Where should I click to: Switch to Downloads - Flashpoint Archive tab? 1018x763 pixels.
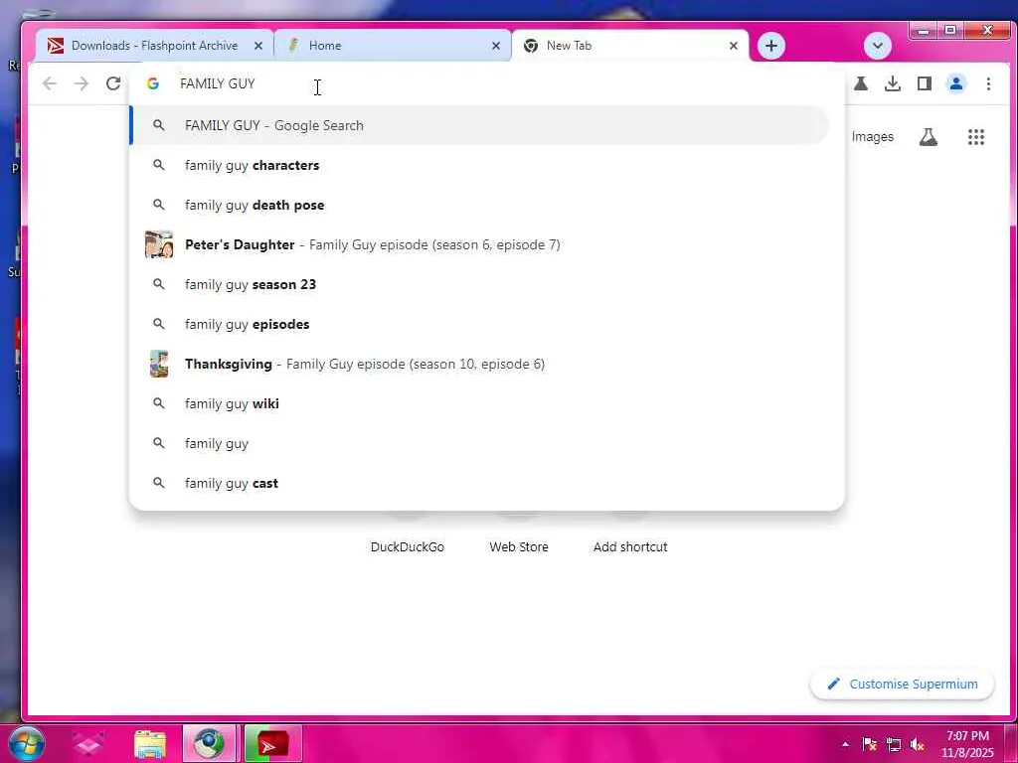click(154, 46)
